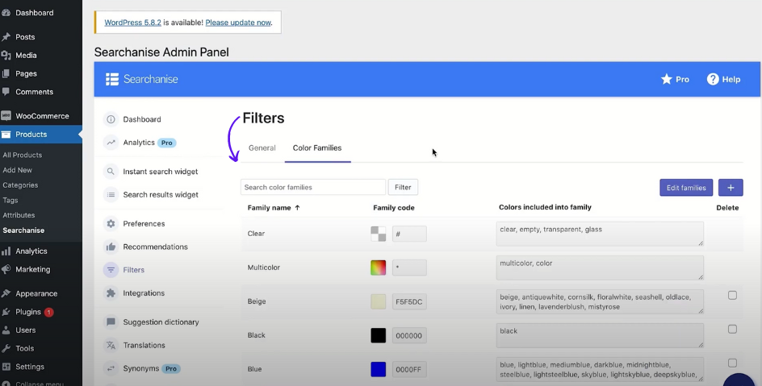Click the Blue family code field 0000FF
The height and width of the screenshot is (386, 762).
point(410,370)
